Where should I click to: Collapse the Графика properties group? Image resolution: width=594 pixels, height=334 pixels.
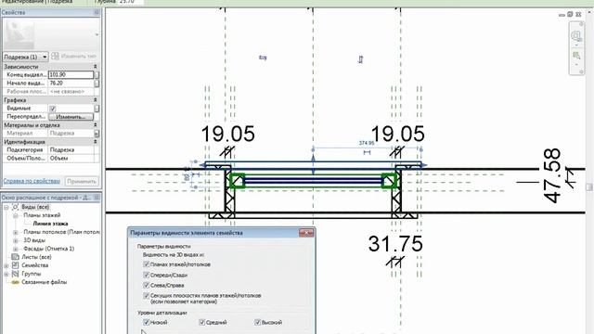point(95,100)
